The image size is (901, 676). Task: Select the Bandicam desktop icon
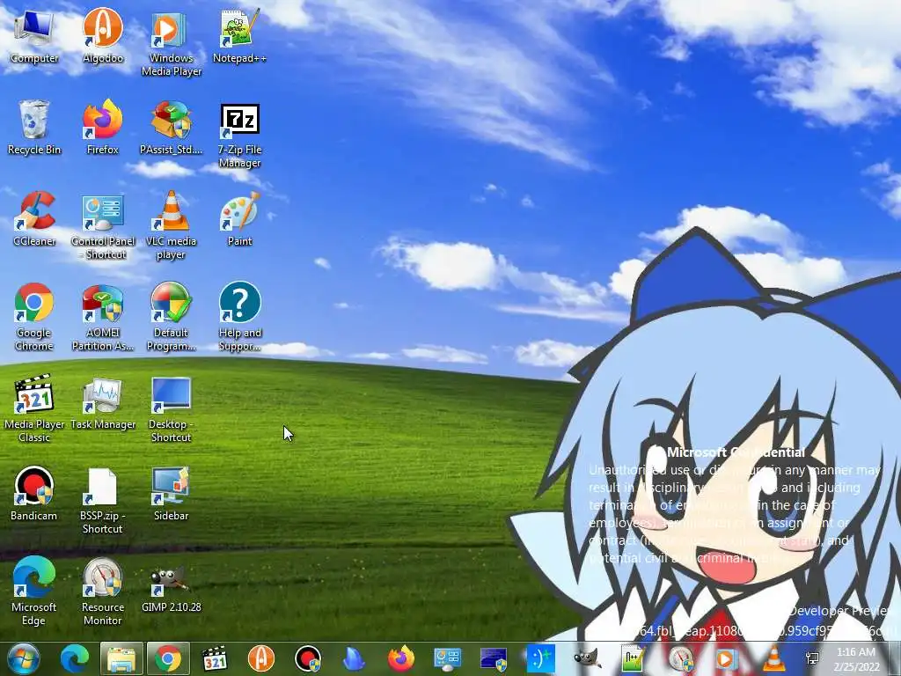34,493
